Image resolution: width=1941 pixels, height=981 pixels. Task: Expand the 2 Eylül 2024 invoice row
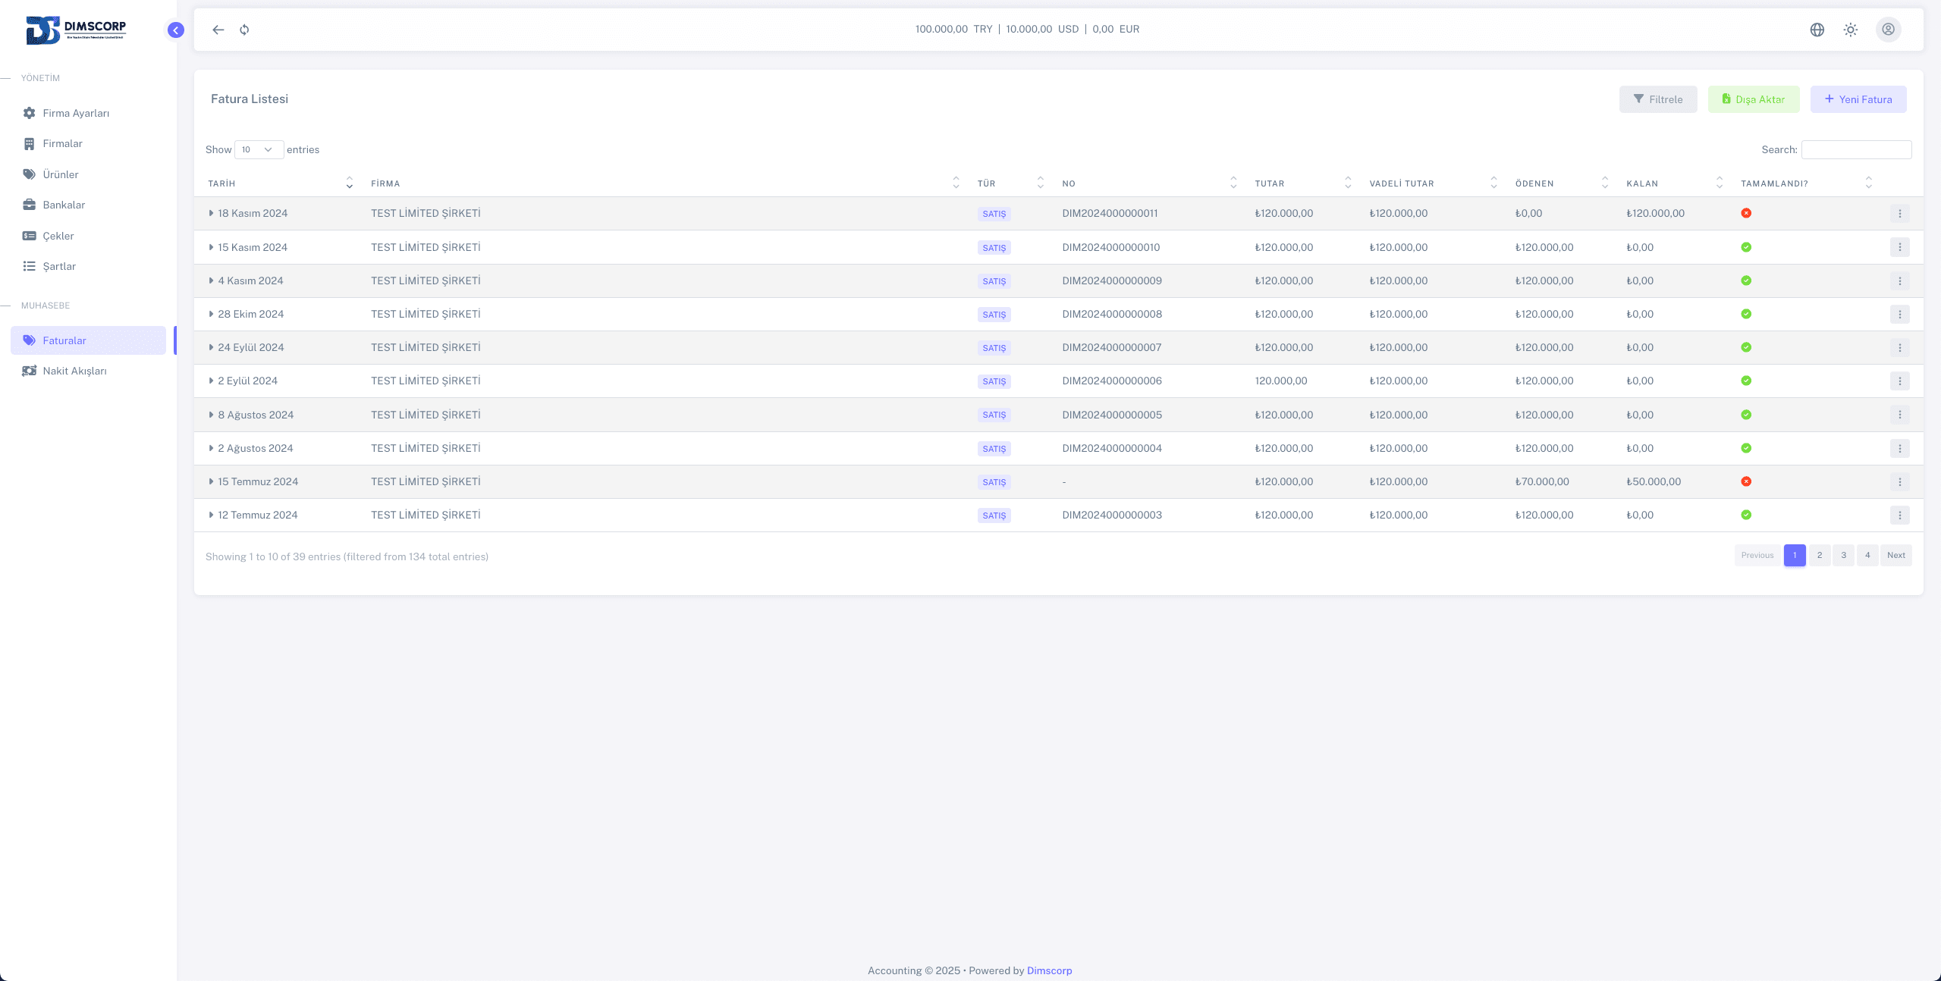point(211,381)
